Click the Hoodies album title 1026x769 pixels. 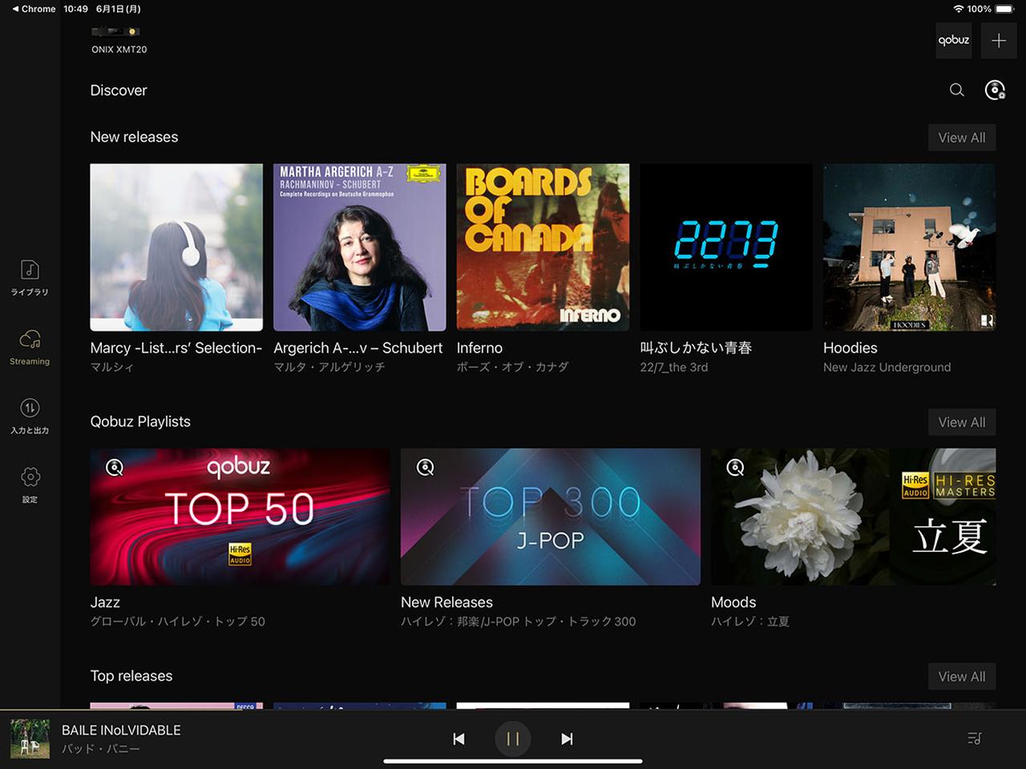click(x=850, y=348)
